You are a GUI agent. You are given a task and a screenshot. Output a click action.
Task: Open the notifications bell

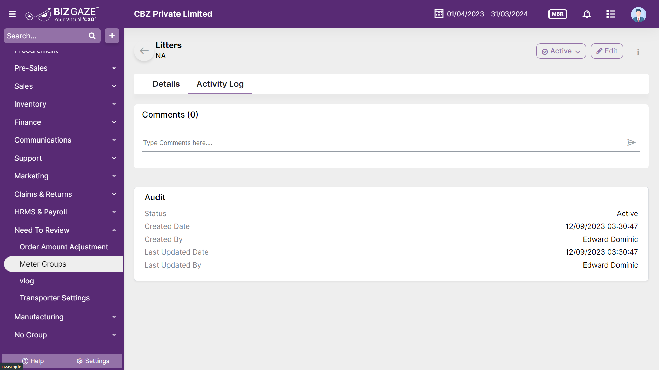tap(587, 14)
